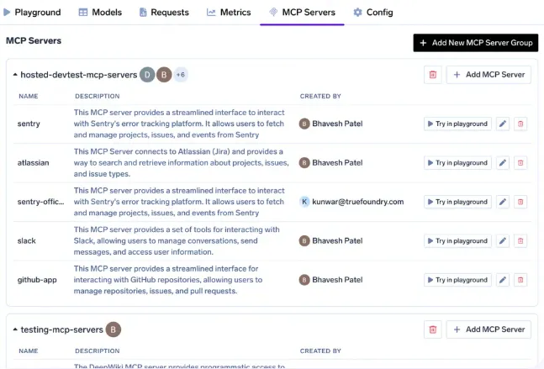This screenshot has width=544, height=369.
Task: Add MCP Server to testing-mcp-servers
Action: [x=489, y=329]
